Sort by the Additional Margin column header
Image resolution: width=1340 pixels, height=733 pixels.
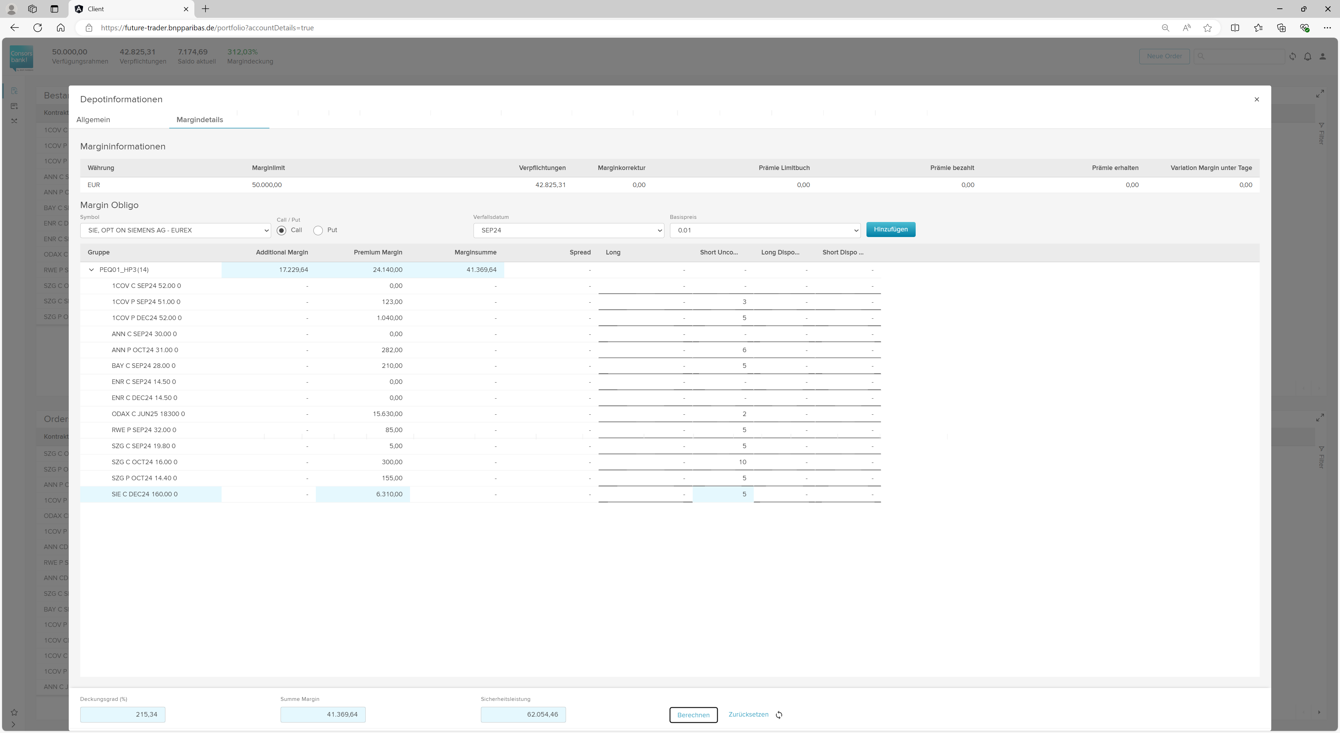pos(281,252)
